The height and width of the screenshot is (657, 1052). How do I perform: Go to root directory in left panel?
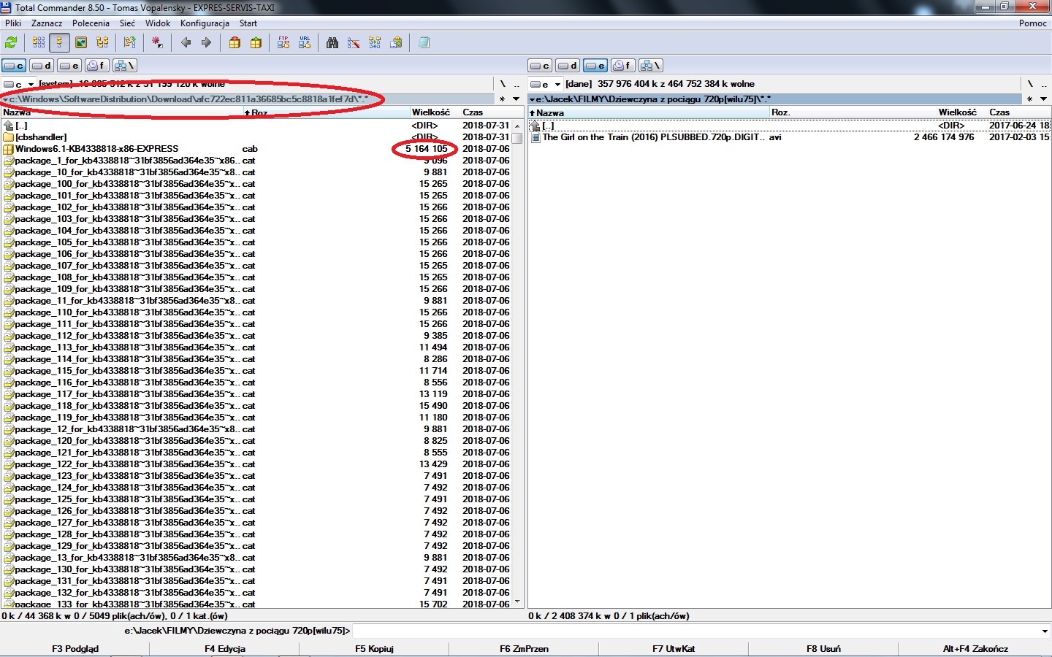(x=503, y=84)
